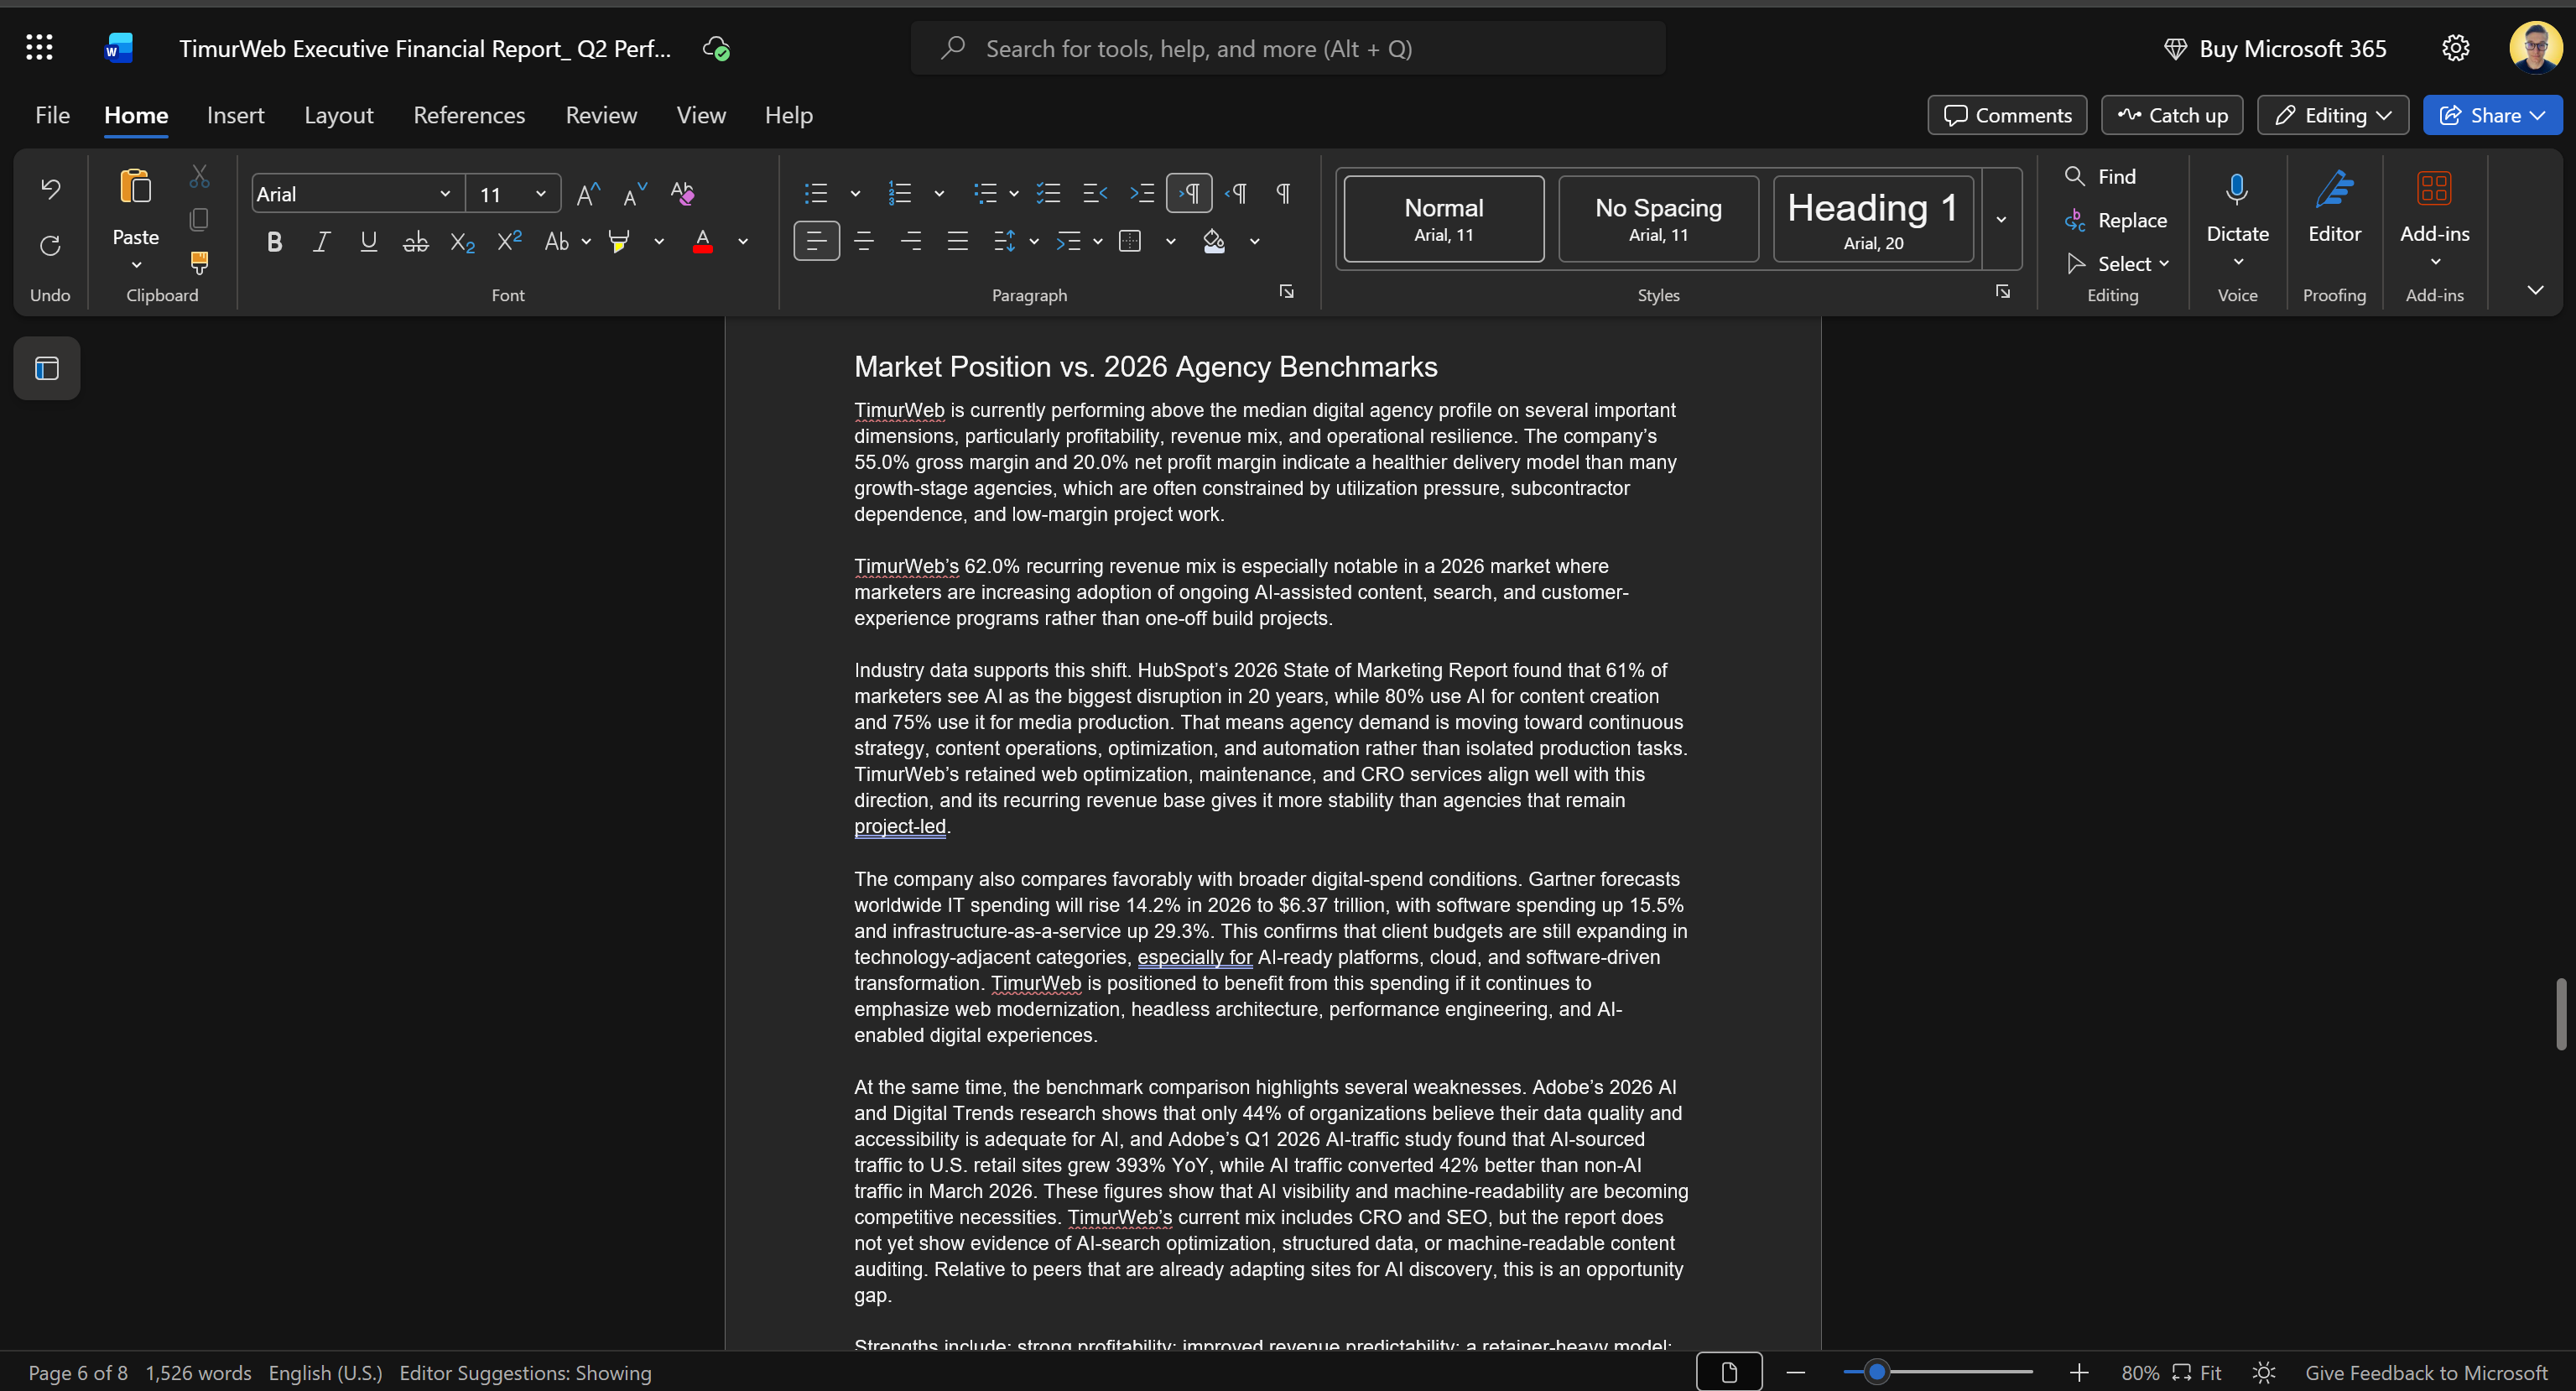Switch to the Review tab
Image resolution: width=2576 pixels, height=1391 pixels.
point(601,115)
